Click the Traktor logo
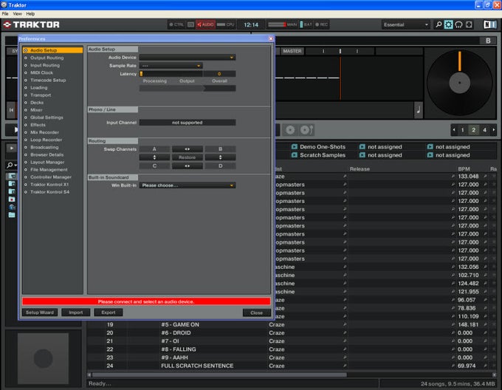 31,24
